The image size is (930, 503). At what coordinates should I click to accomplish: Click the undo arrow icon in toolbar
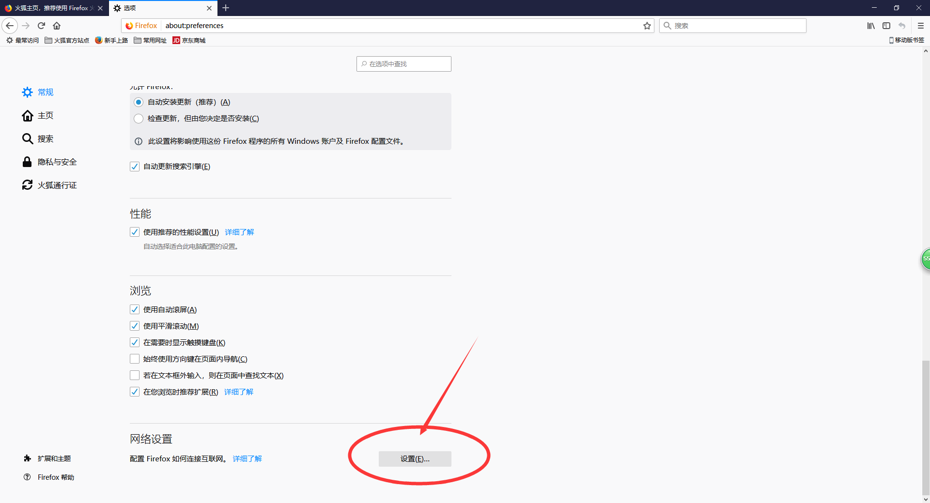click(x=902, y=26)
